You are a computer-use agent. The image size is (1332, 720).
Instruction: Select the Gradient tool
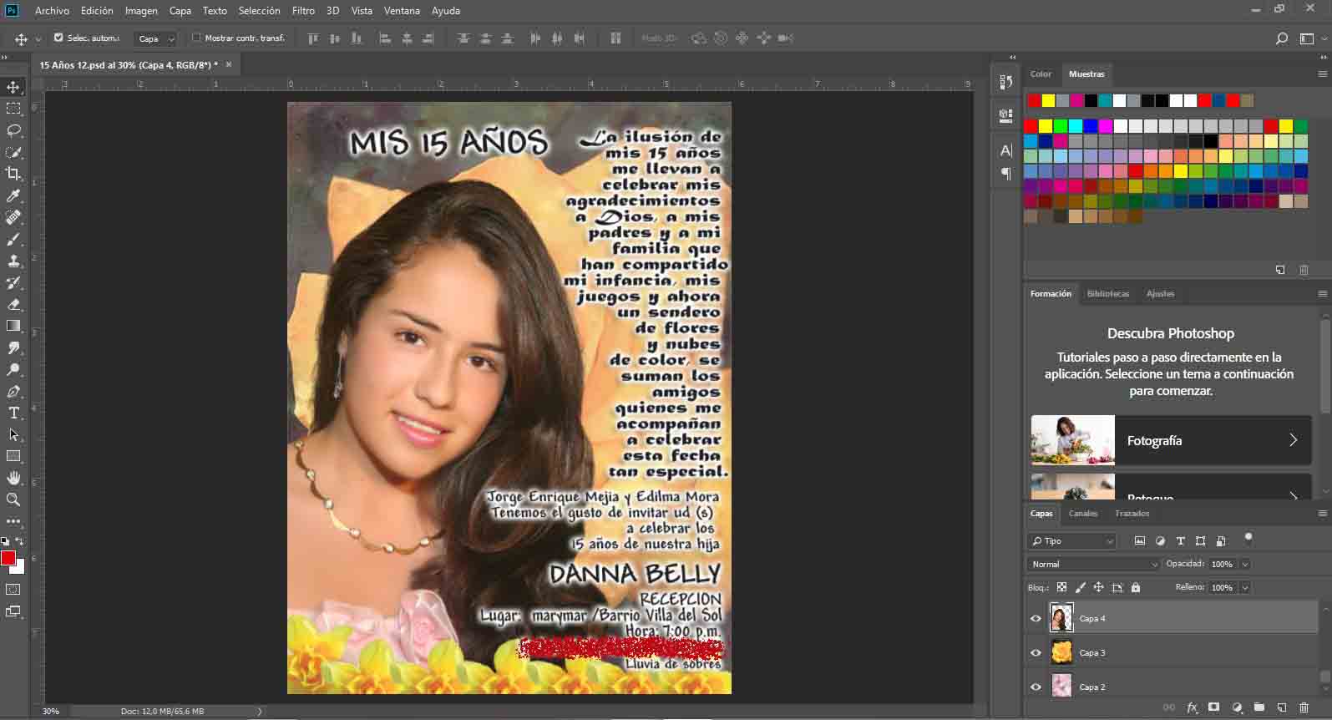pos(13,326)
